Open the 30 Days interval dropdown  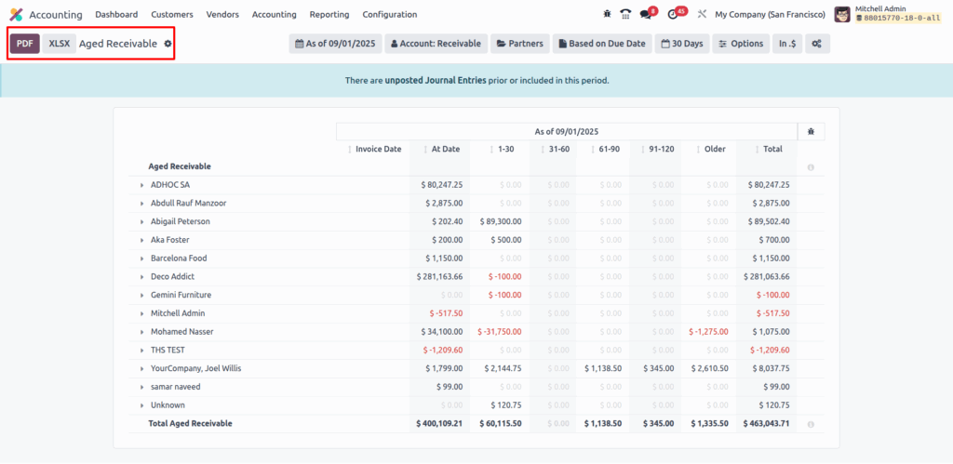pos(682,44)
